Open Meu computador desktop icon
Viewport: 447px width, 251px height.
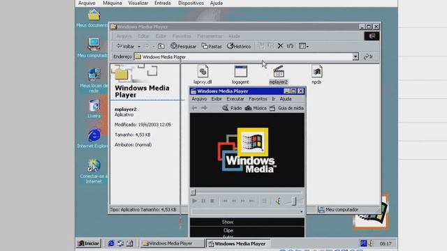(93, 47)
